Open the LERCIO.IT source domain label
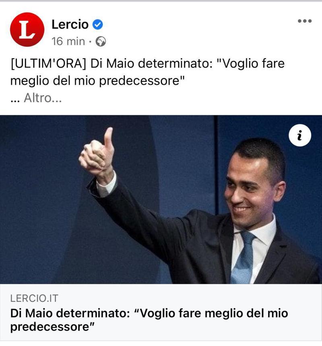Viewport: 322px width, 346px height. [34, 298]
